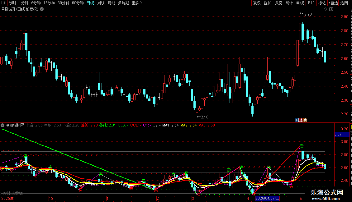This screenshot has height=202, width=352.
Task: Click the 财涨榜 label on chart
Action: click(x=301, y=120)
